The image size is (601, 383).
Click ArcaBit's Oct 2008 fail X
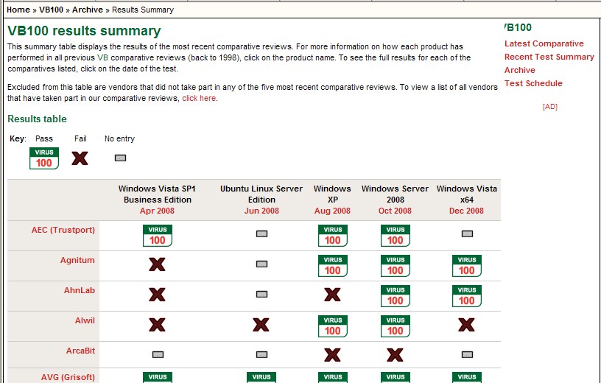[396, 355]
